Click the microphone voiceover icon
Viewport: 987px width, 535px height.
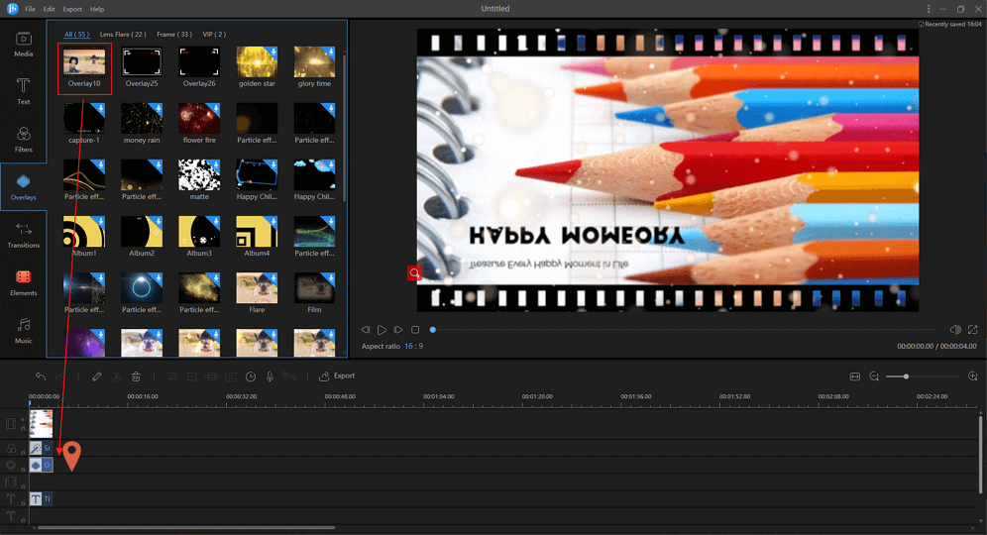(270, 376)
